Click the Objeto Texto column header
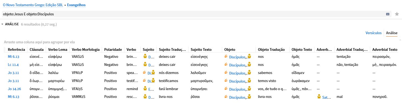The height and width of the screenshot is (103, 402). tap(302, 49)
